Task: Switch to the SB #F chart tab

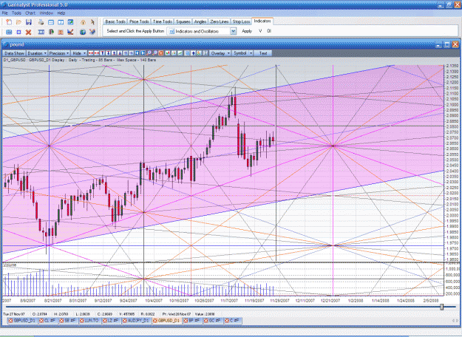Action: (x=67, y=321)
